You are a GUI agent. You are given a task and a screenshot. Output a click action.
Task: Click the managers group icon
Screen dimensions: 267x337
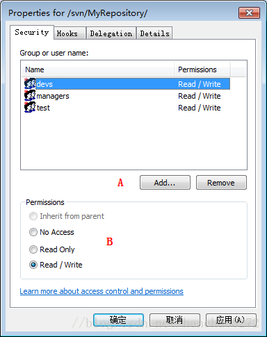click(x=30, y=96)
